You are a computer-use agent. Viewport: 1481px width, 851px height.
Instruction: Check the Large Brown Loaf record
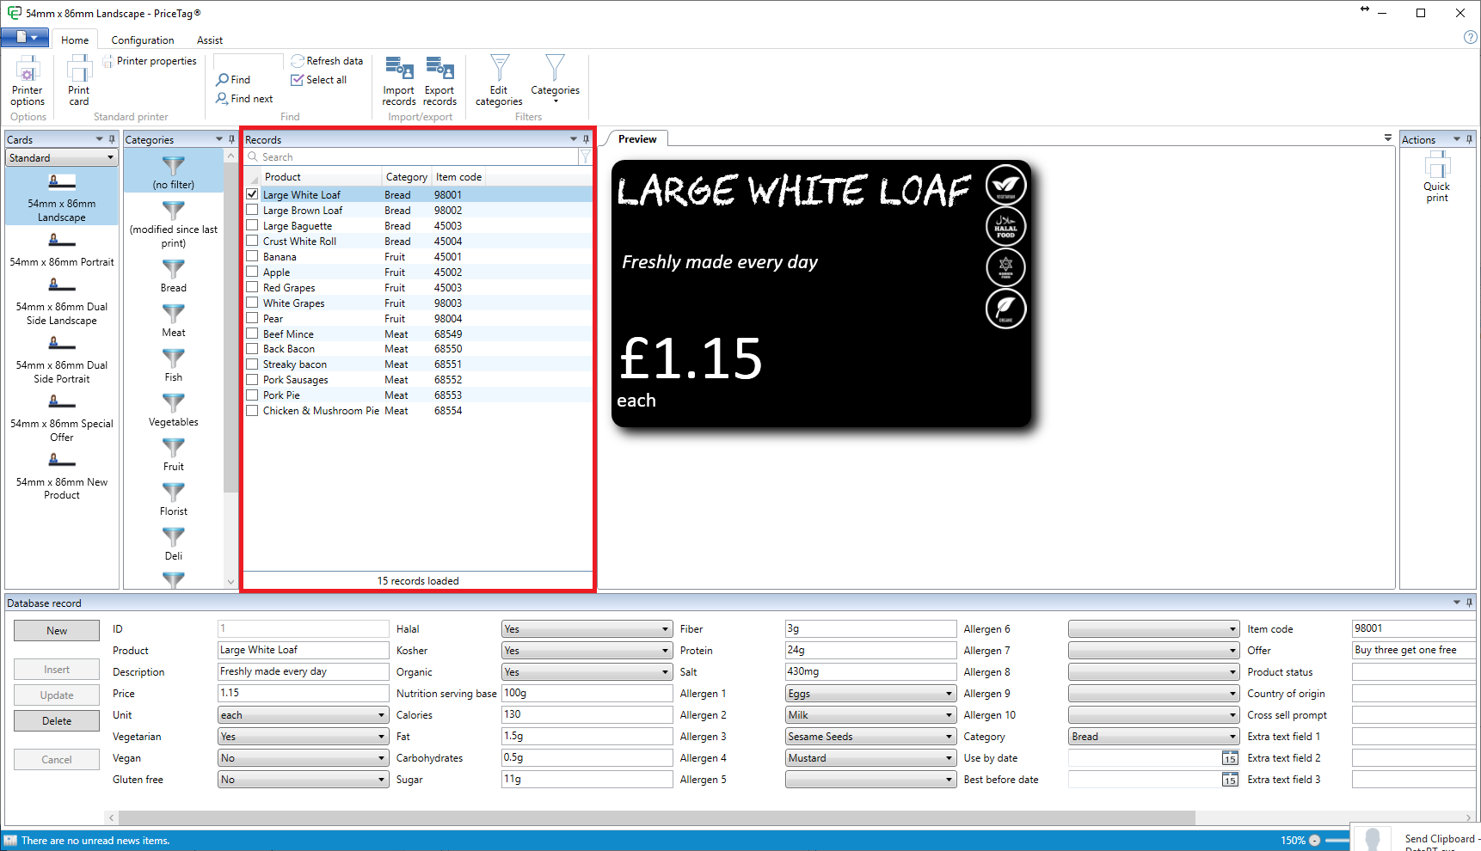252,210
